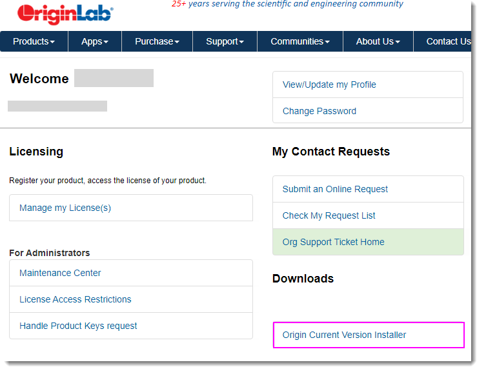Open the Maintenance Center link
This screenshot has height=367, width=477.
click(x=131, y=273)
